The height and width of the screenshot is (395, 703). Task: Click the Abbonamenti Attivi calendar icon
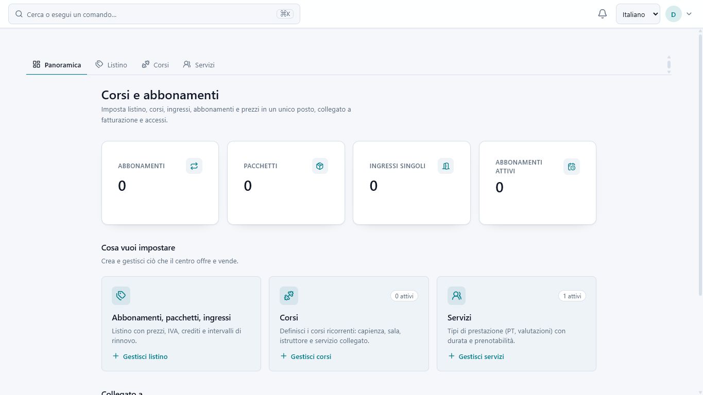572,167
